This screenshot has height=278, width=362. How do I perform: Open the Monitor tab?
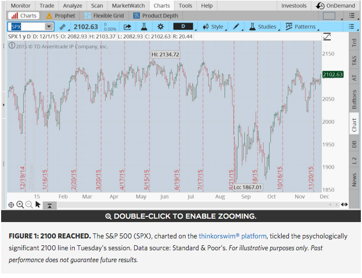pos(20,6)
